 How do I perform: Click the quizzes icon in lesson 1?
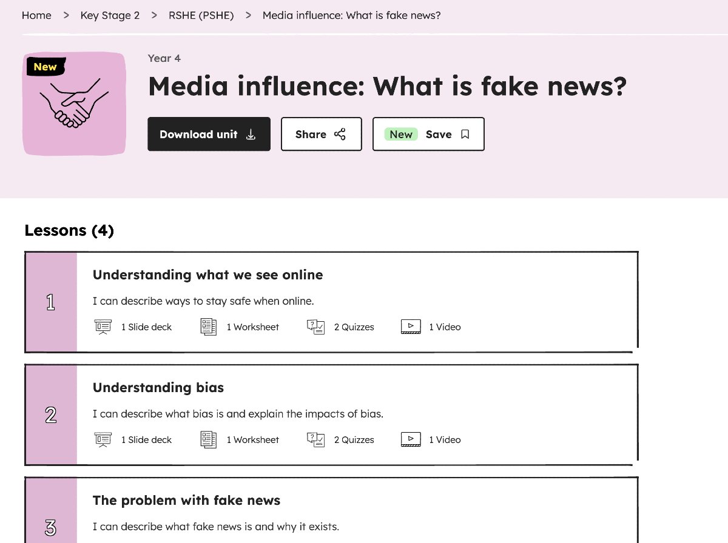pyautogui.click(x=316, y=327)
